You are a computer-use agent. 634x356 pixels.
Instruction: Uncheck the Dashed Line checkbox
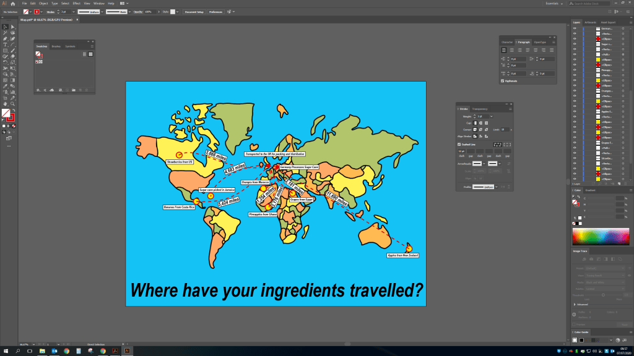[459, 145]
